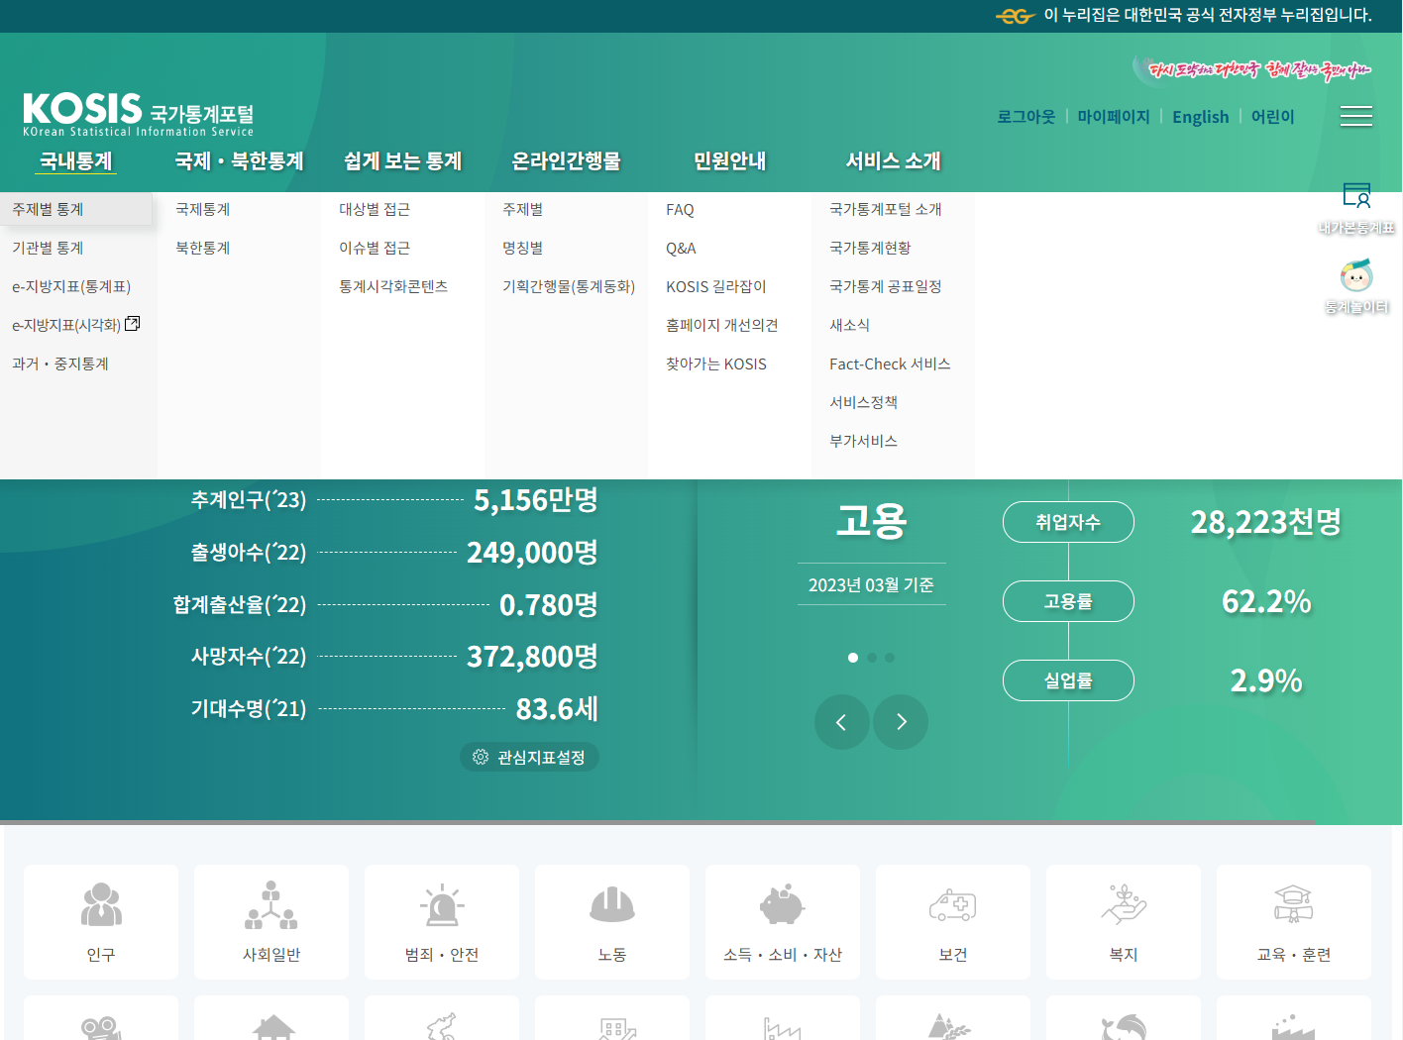Viewport: 1403px width, 1040px height.
Task: Open the 국내통계 main menu
Action: [x=76, y=161]
